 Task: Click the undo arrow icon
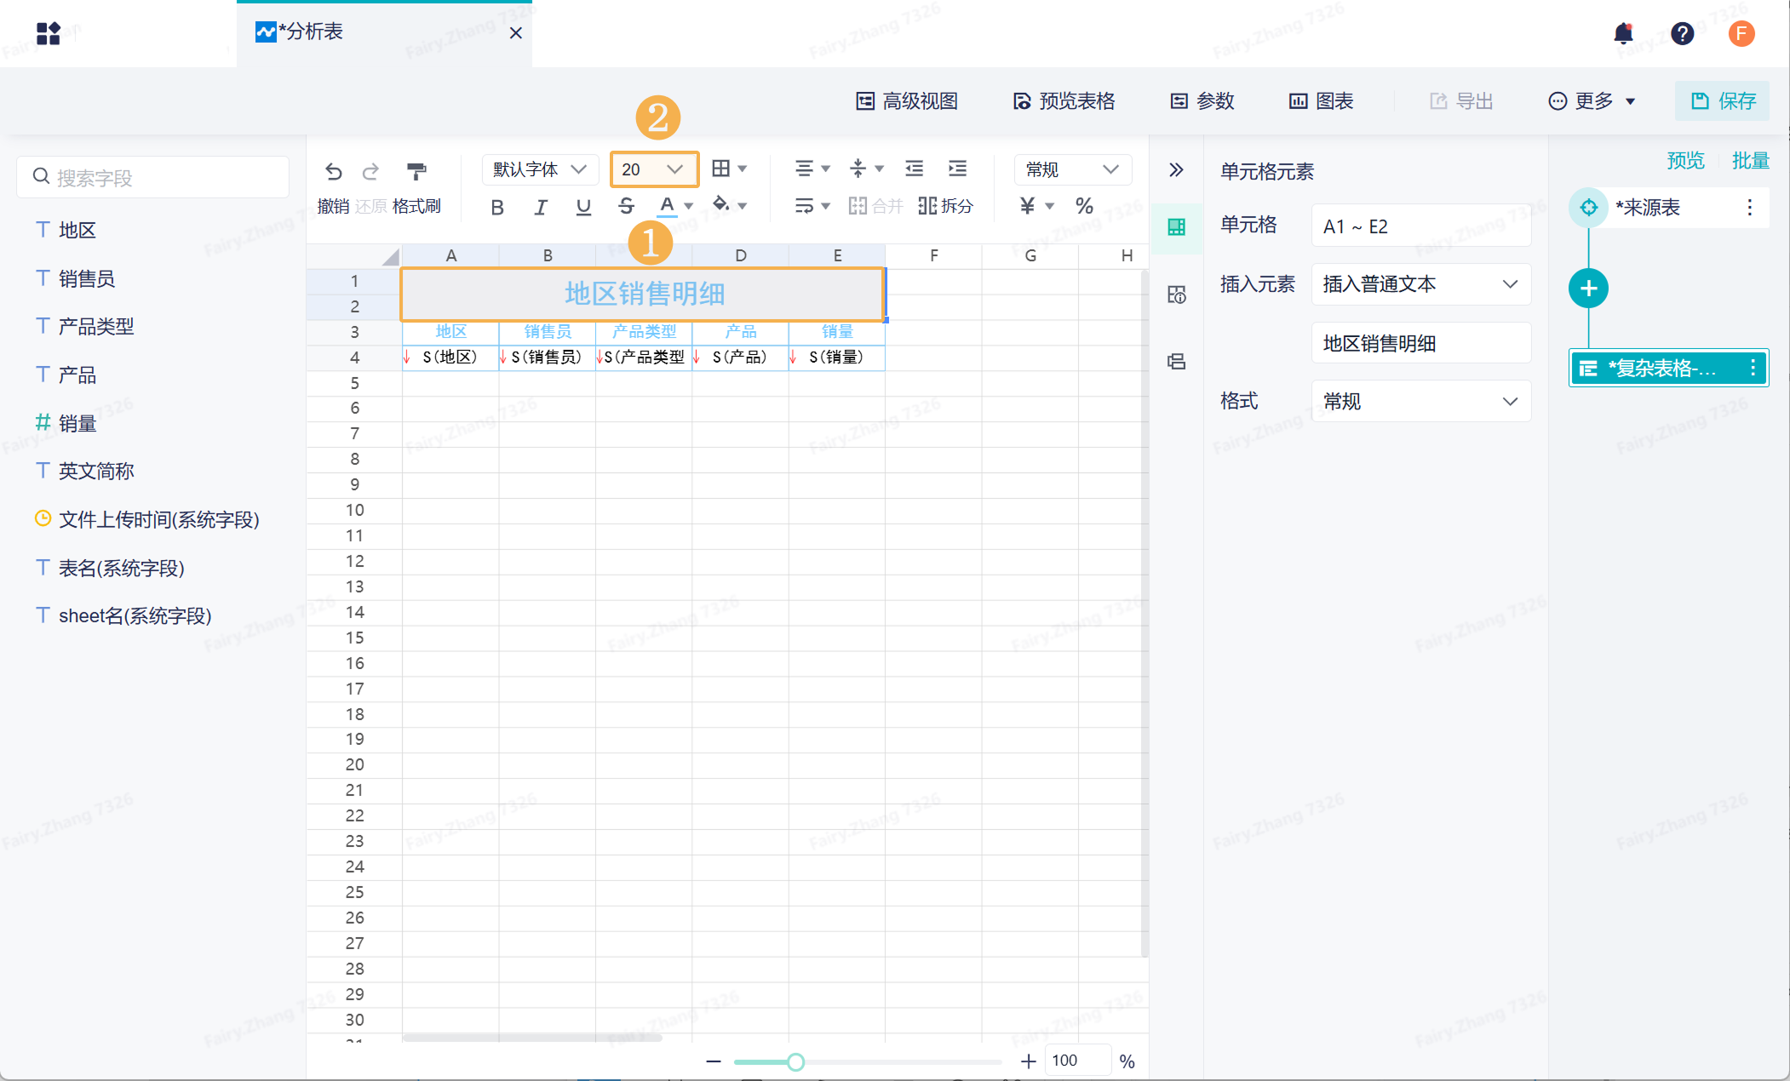pos(334,171)
